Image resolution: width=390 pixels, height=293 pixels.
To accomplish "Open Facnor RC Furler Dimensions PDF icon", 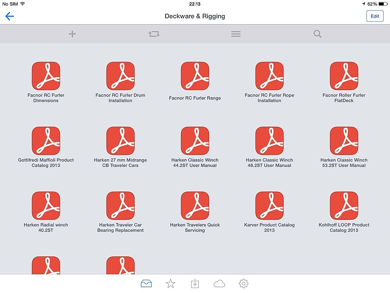I will coord(46,76).
